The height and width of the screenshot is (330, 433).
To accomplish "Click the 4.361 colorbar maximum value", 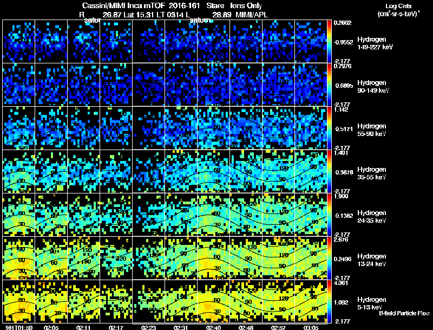I will coord(341,283).
